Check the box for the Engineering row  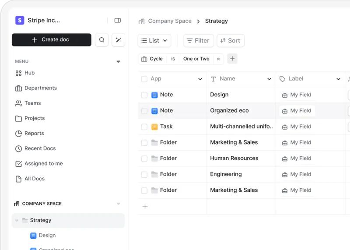144,175
